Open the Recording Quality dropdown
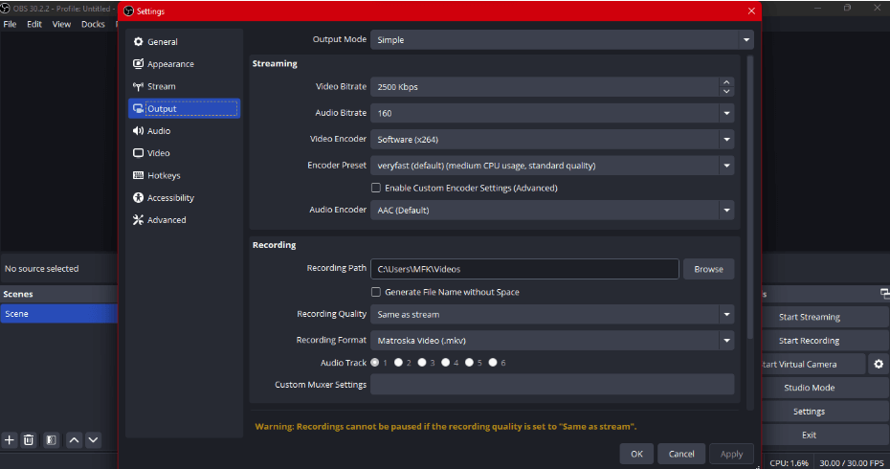This screenshot has width=890, height=469. (552, 314)
